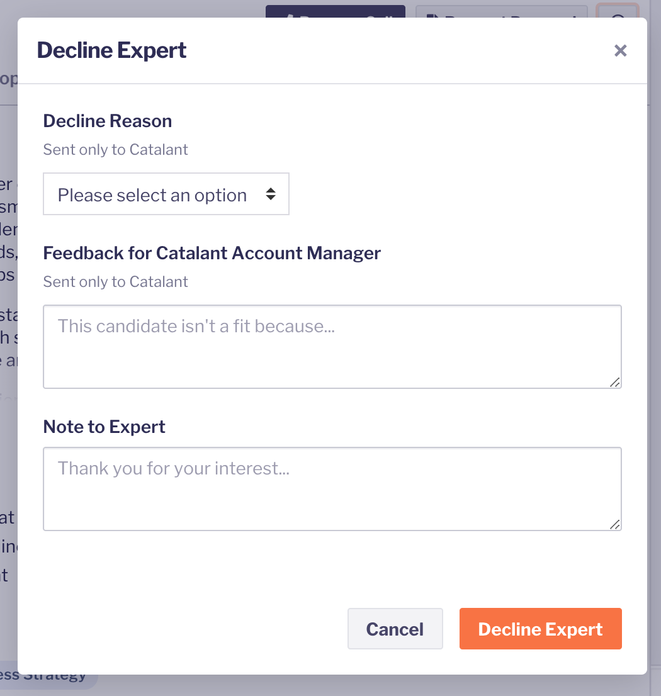
Task: Click the 'Note to Expert' label
Action: (105, 427)
